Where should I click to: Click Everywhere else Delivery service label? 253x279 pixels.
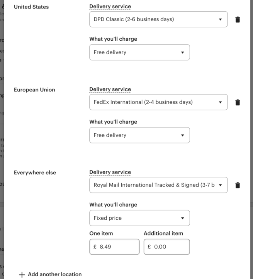[110, 172]
